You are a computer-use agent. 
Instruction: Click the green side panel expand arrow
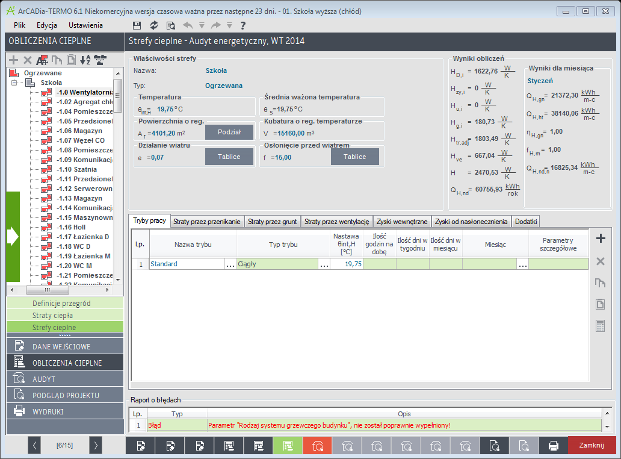[13, 236]
